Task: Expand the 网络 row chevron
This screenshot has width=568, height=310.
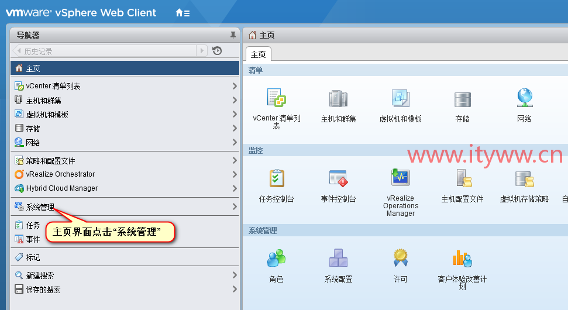Action: click(x=235, y=142)
